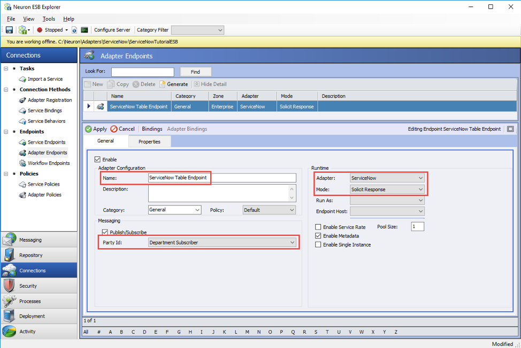Viewport: 521px width, 348px height.
Task: Open the Category Filter combo box
Action: click(x=220, y=30)
